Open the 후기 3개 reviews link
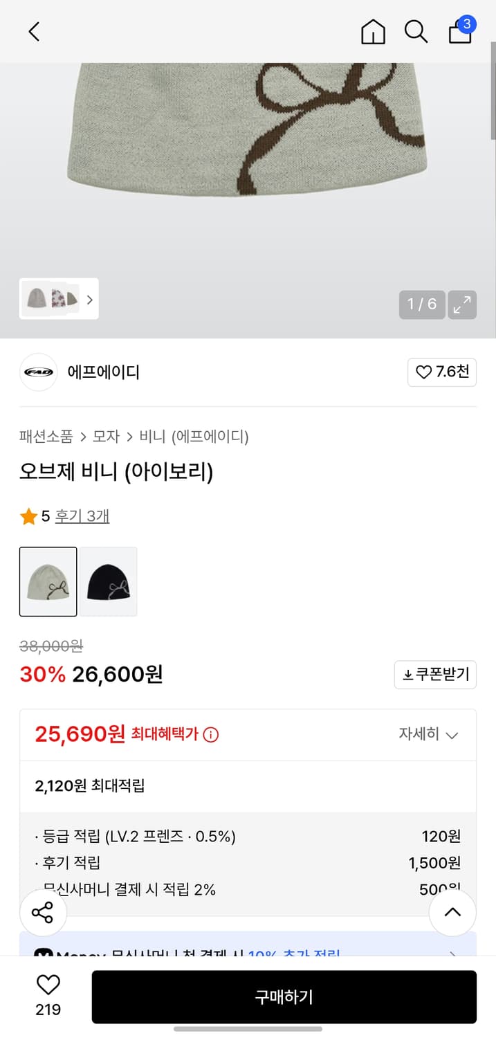This screenshot has height=1038, width=496. pos(82,516)
